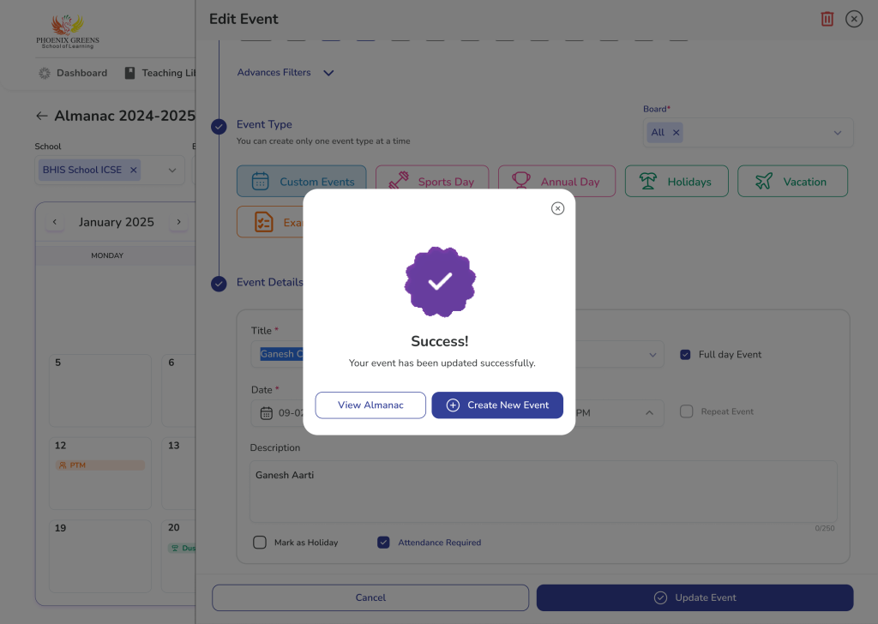Click Create New Event button
The image size is (878, 624).
click(x=497, y=405)
